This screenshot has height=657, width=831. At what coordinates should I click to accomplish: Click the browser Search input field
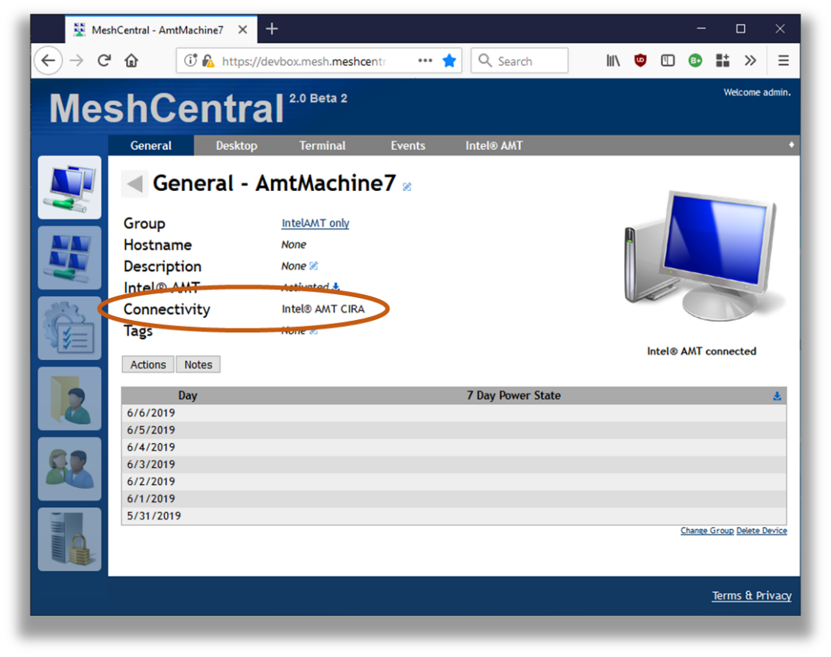(x=529, y=61)
